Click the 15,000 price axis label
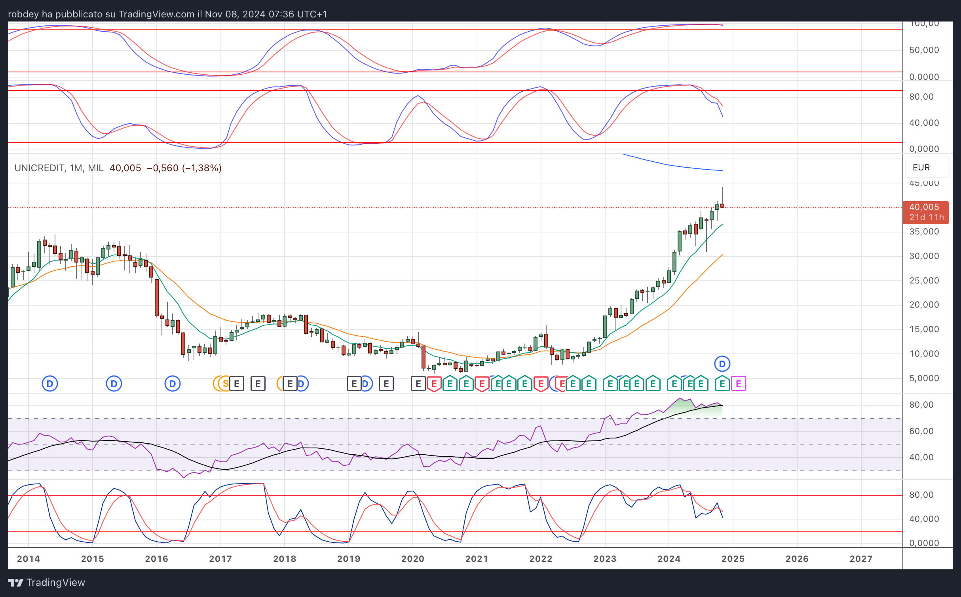 click(924, 329)
